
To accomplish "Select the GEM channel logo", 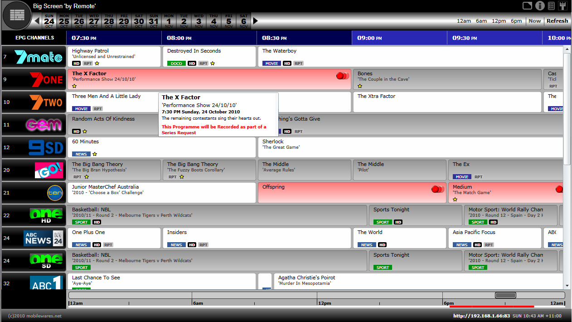I will (x=44, y=125).
